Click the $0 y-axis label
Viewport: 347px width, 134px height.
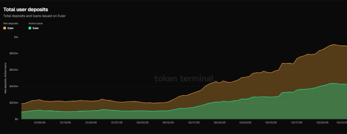[17, 119]
